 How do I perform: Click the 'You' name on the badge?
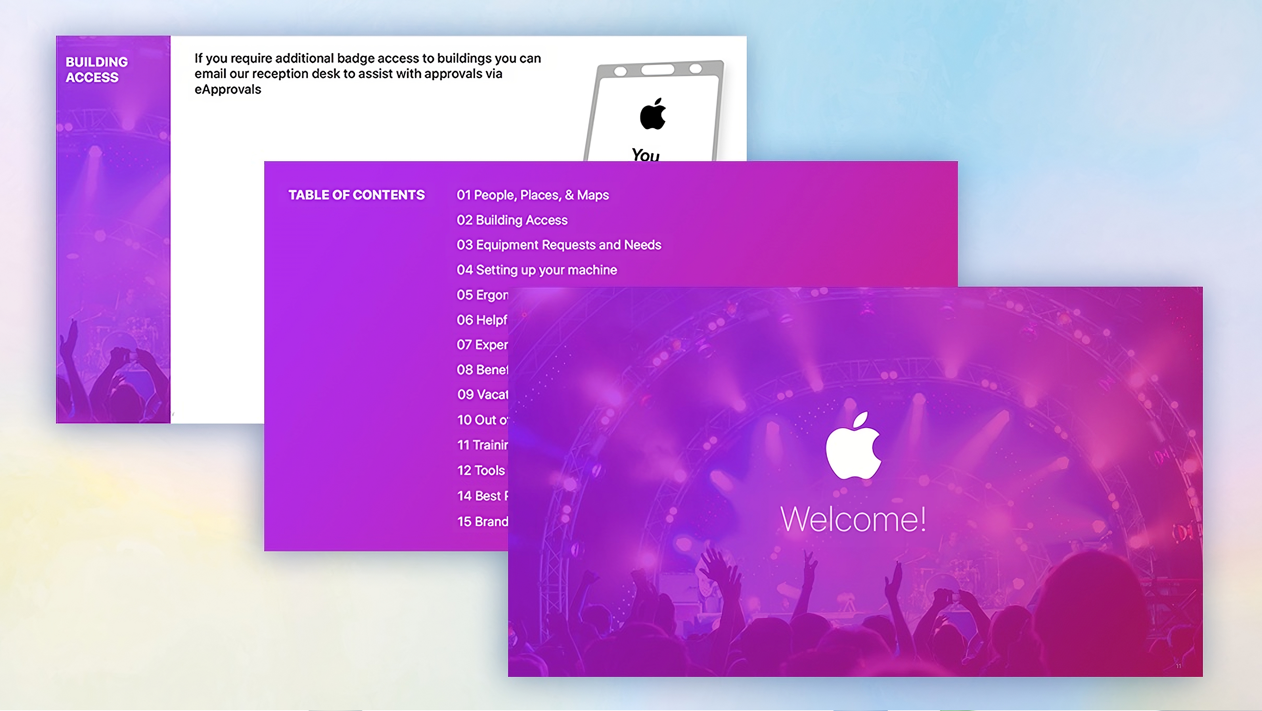pos(645,155)
